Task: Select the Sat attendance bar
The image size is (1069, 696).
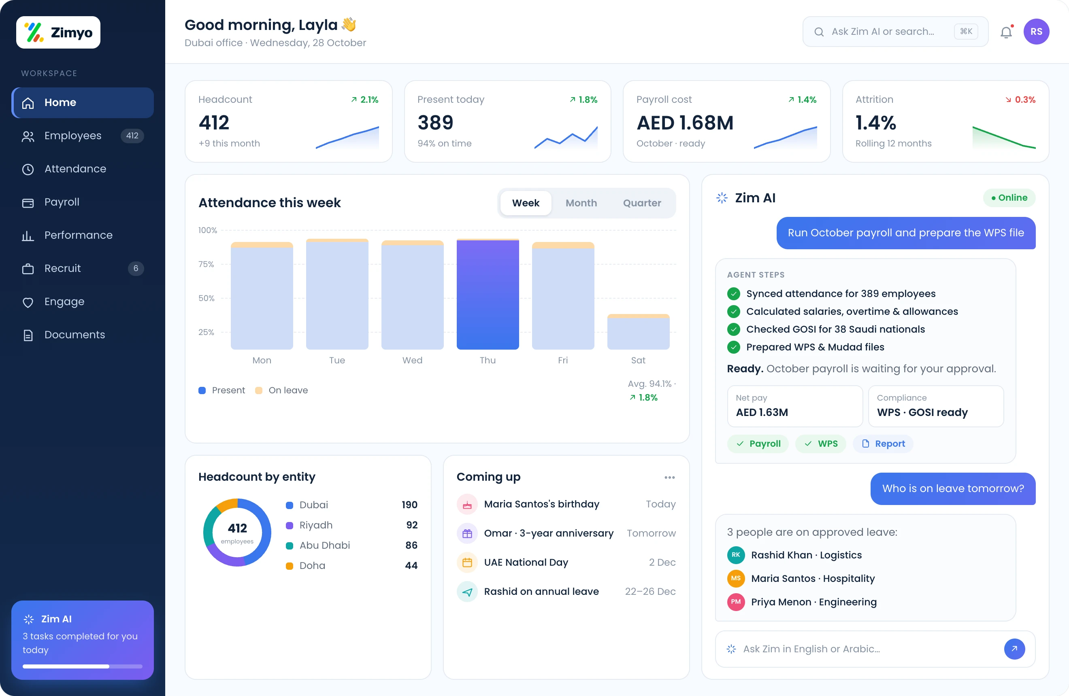Action: click(x=638, y=332)
